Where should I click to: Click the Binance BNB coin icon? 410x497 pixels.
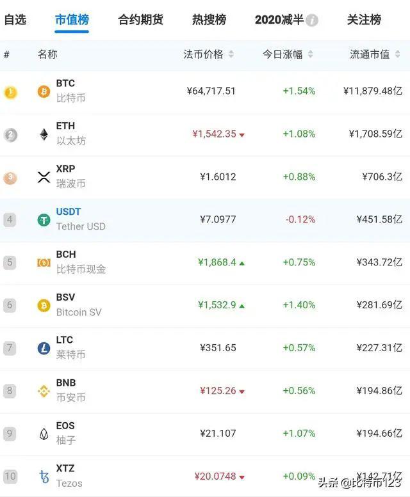(x=44, y=391)
